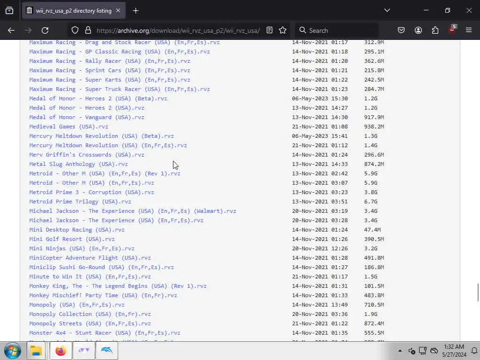This screenshot has height=360, width=480.
Task: Select the 47.4M size for Mini Desktop Racing
Action: [x=372, y=230]
